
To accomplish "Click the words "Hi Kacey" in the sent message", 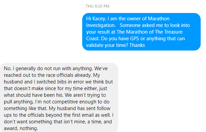I will (96, 19).
